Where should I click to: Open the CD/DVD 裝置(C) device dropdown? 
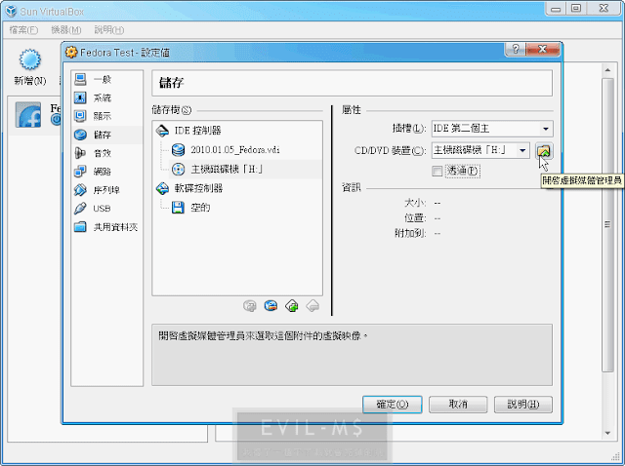[480, 150]
